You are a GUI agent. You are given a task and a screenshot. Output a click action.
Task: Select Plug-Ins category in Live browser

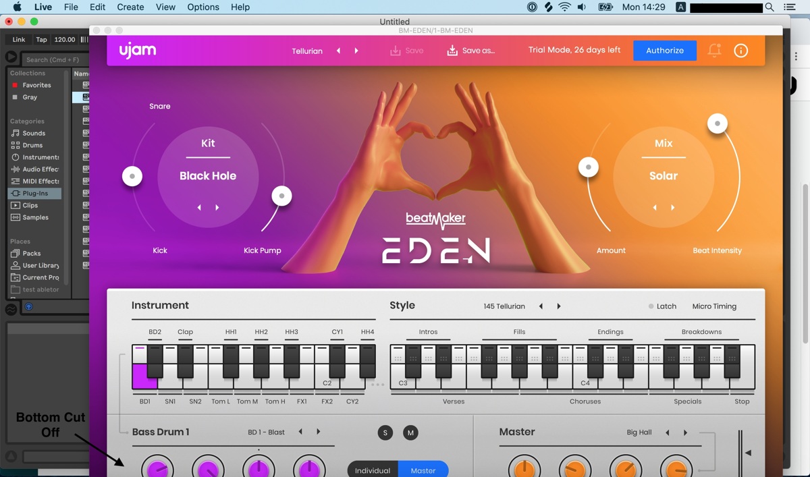pyautogui.click(x=35, y=193)
